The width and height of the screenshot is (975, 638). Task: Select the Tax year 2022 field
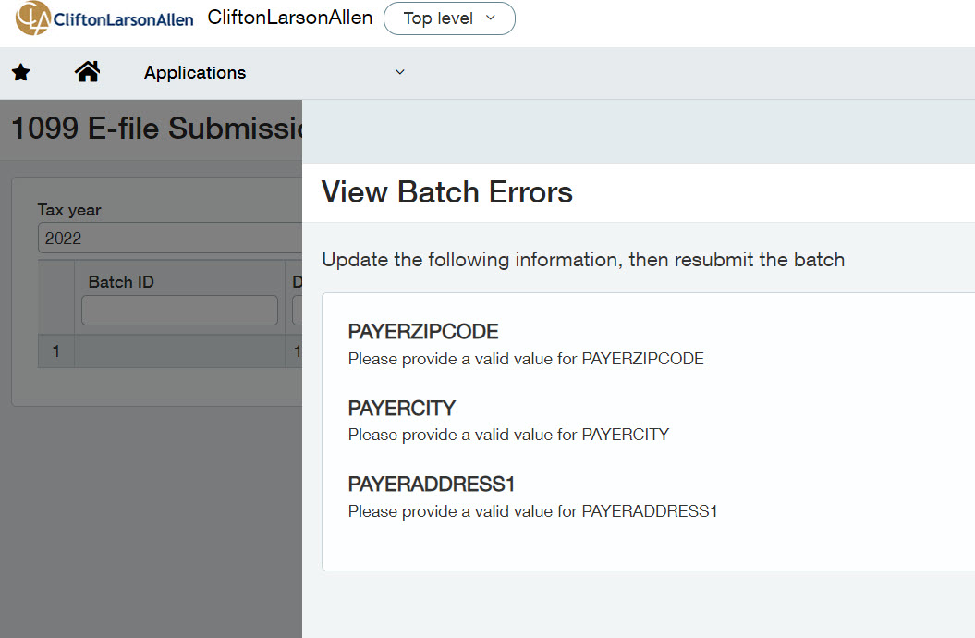tap(171, 238)
